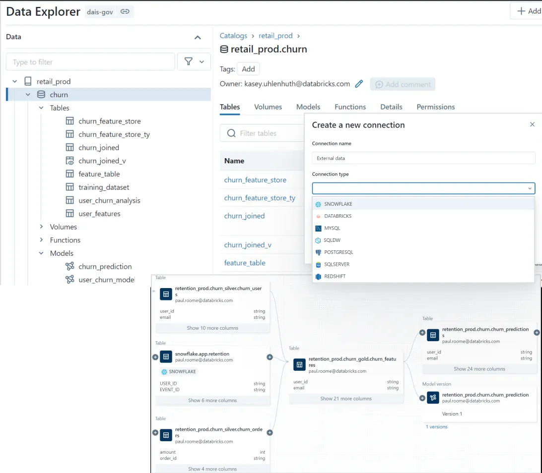
Task: Click churn_silver.churn_users table node icon
Action: coord(166,294)
